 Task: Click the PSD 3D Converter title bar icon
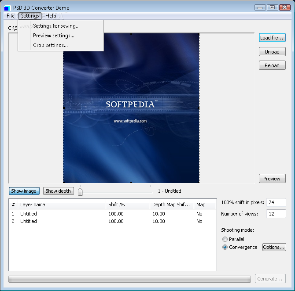[7, 8]
